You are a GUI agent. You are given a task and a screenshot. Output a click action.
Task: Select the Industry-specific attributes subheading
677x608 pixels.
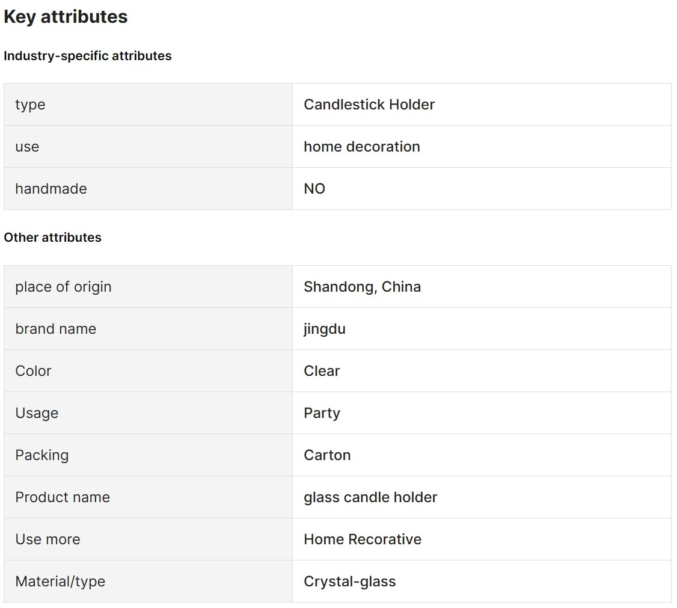click(x=88, y=56)
